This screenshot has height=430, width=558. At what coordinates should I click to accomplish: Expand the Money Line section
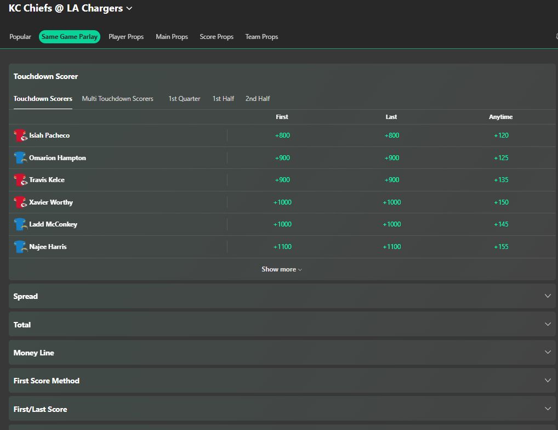282,352
